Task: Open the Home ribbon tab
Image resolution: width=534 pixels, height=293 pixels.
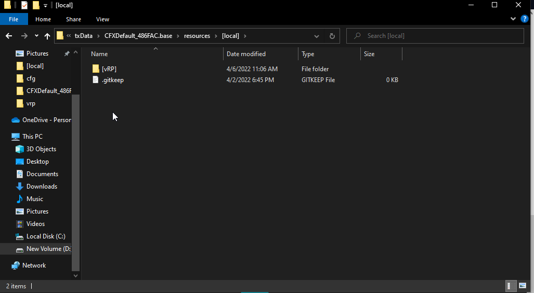Action: (x=43, y=19)
